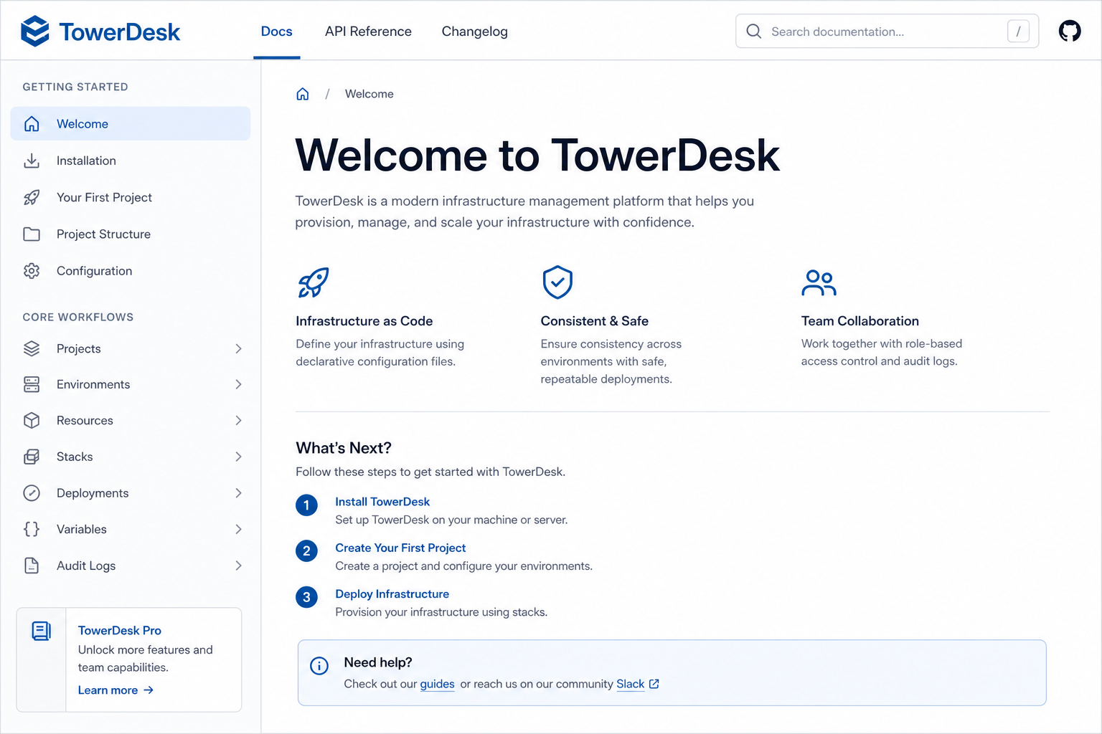Click the external link icon after Slack
The image size is (1102, 734).
click(654, 684)
